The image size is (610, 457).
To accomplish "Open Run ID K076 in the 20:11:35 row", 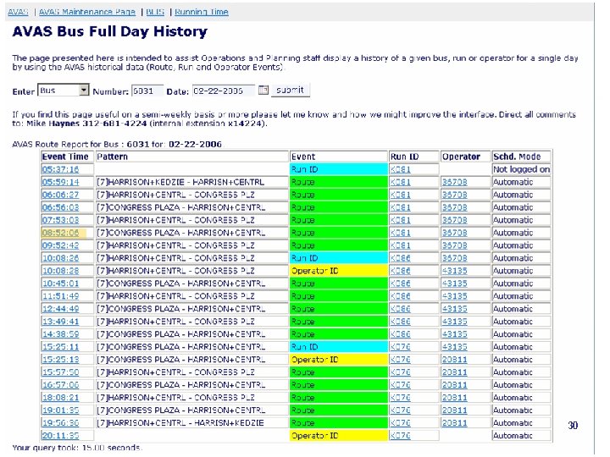I will click(400, 436).
